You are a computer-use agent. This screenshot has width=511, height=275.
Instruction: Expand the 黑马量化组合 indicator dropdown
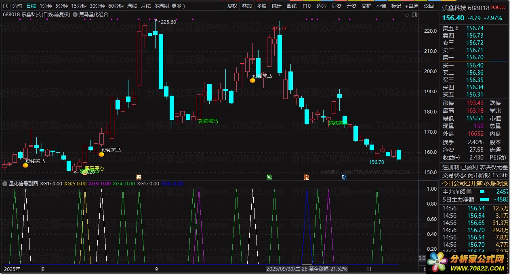(76, 15)
